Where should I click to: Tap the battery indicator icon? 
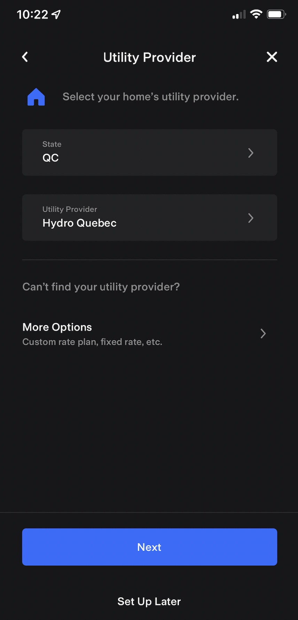point(276,14)
